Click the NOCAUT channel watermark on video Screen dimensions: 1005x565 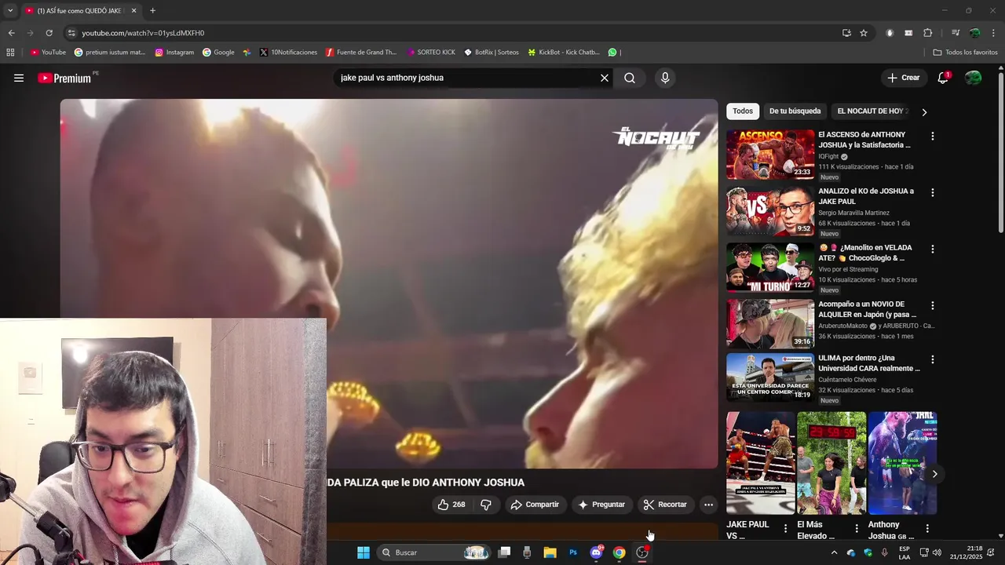[x=656, y=138]
